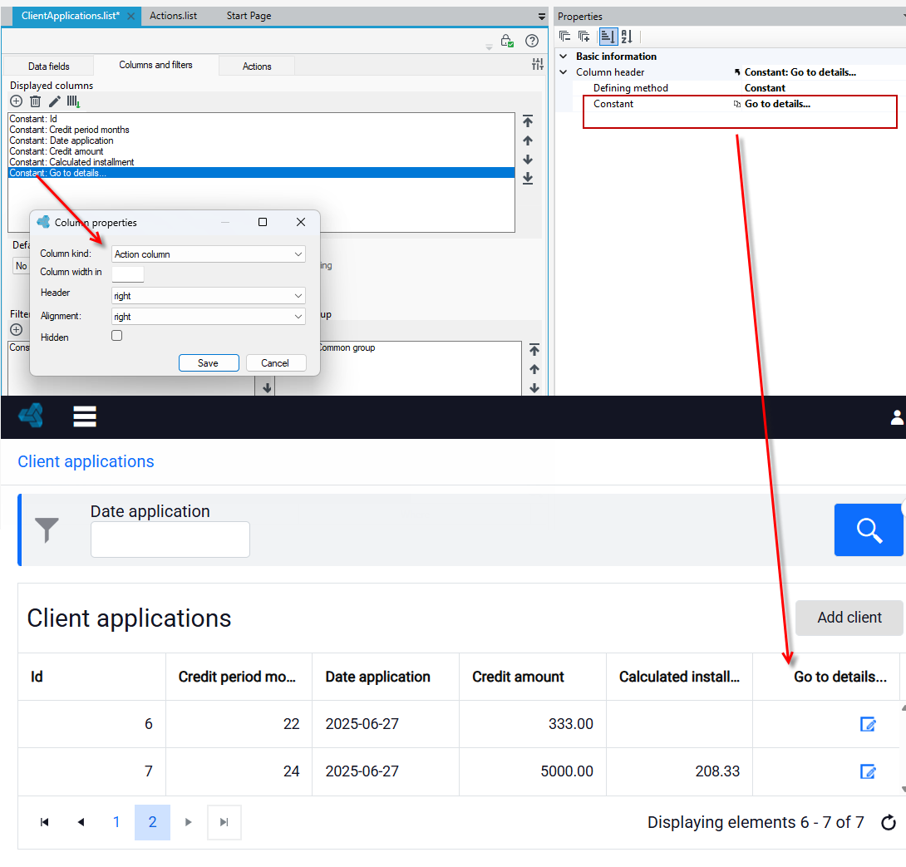Open the user profile icon

click(x=898, y=417)
